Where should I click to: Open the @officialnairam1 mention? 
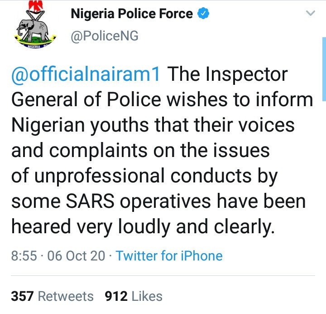pos(86,74)
